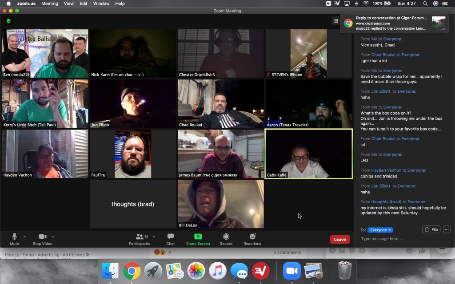Open the Reactions emoji picker
Image resolution: width=455 pixels, height=284 pixels.
tap(252, 239)
